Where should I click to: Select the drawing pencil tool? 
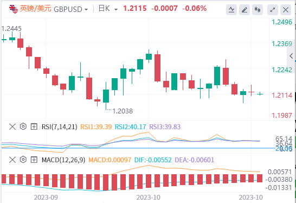point(244,9)
